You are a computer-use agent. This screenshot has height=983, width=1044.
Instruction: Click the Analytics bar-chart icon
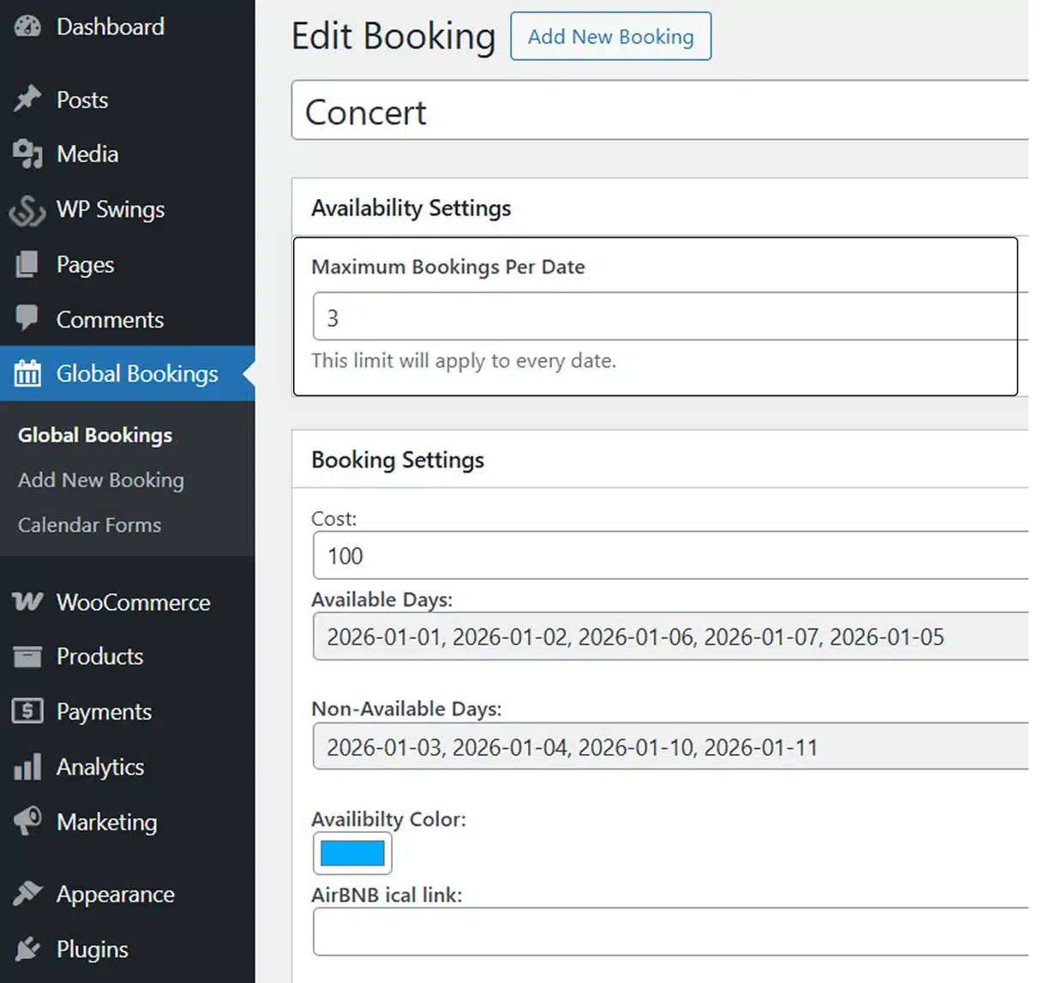click(27, 767)
